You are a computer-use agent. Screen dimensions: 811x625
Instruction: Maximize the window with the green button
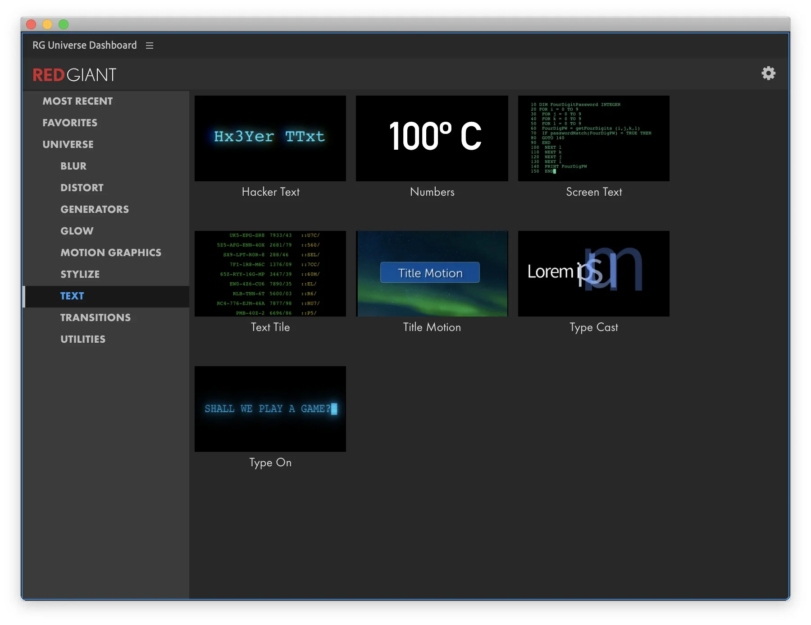pyautogui.click(x=64, y=24)
